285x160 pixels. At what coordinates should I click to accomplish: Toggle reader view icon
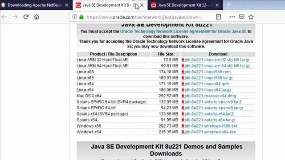(219, 17)
